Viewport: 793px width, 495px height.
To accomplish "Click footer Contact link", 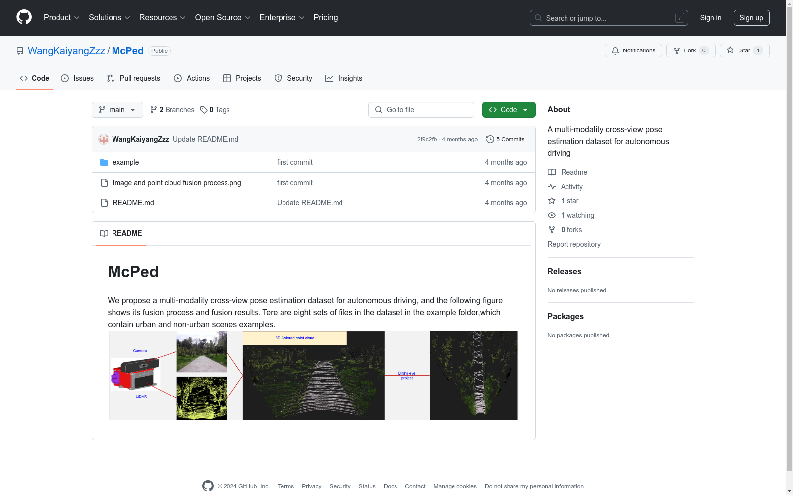I will (415, 486).
